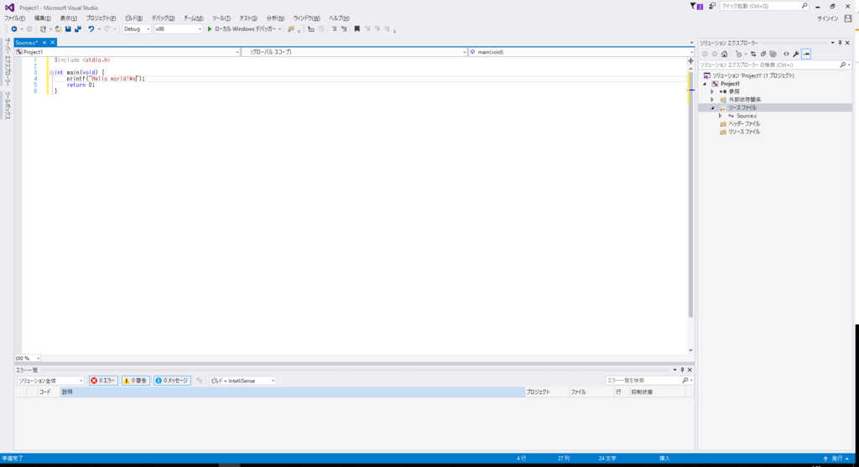Click the find in files toolbar icon
The image size is (859, 467).
tap(291, 29)
